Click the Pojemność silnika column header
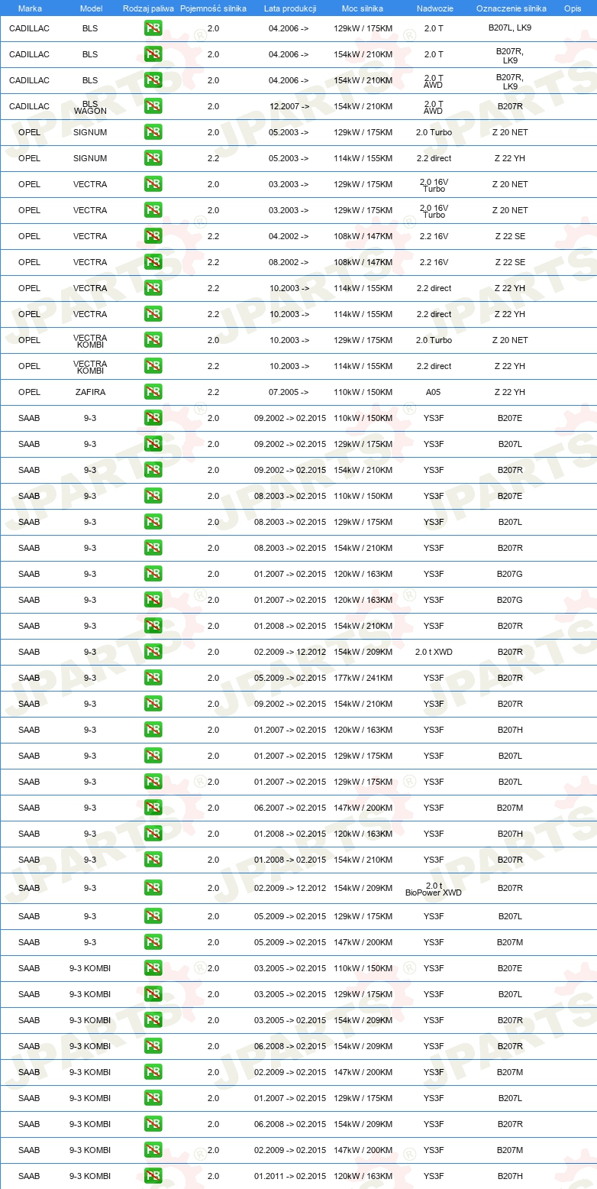The height and width of the screenshot is (1189, 597). click(x=213, y=8)
